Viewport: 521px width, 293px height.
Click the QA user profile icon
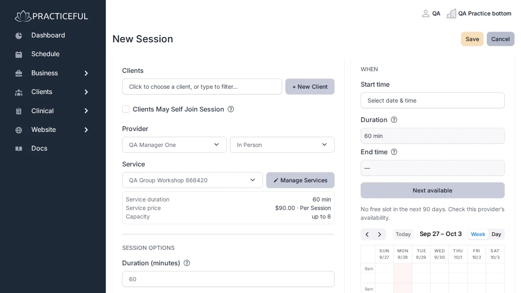[x=426, y=13]
